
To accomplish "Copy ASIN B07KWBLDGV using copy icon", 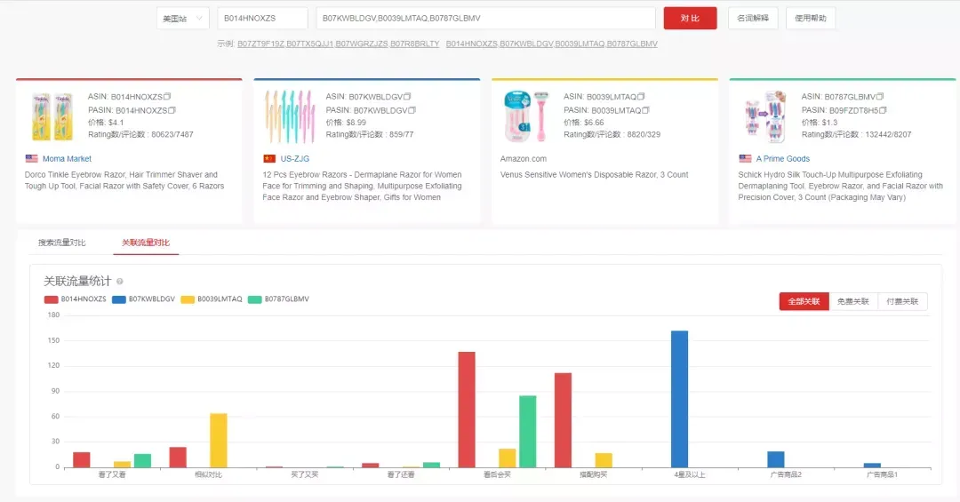I will (x=407, y=97).
